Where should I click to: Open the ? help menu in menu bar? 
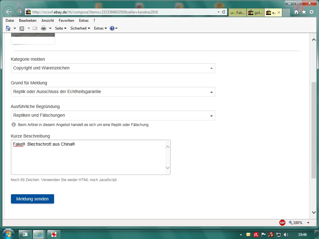(x=94, y=21)
